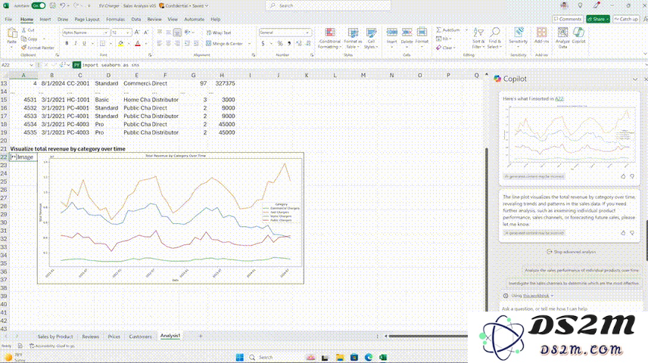Click the AutoSum sigma icon
The width and height of the screenshot is (648, 363).
[x=439, y=30]
